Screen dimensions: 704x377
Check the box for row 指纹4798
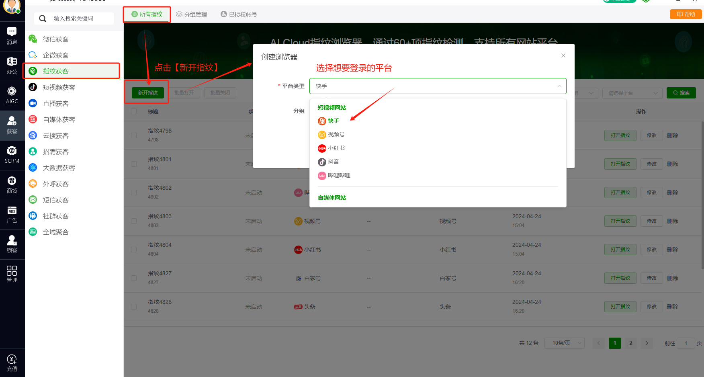(x=134, y=135)
